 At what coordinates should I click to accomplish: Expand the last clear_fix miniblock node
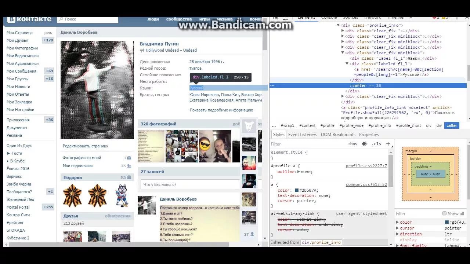[x=343, y=96]
